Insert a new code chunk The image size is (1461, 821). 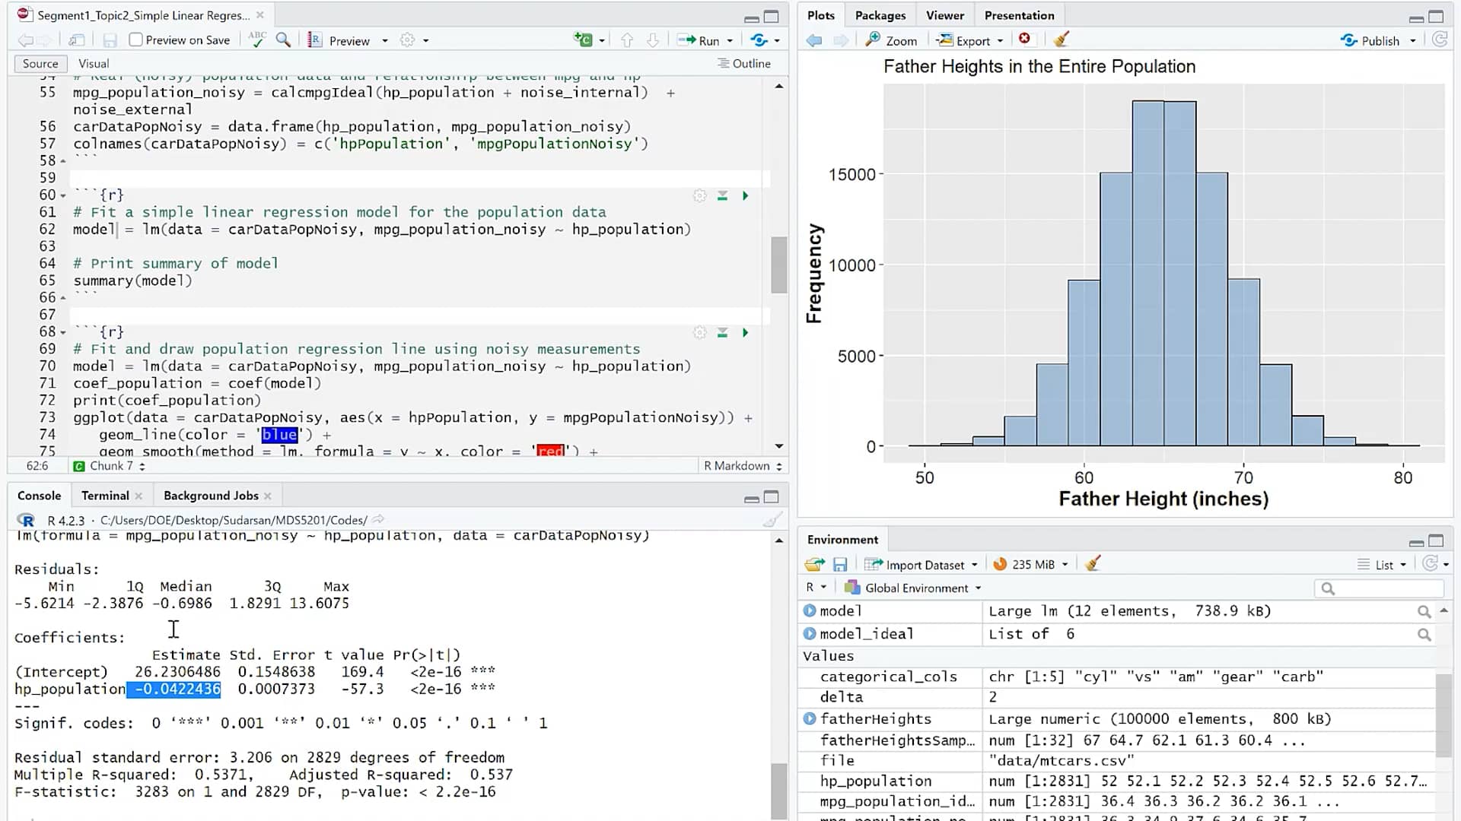[583, 40]
